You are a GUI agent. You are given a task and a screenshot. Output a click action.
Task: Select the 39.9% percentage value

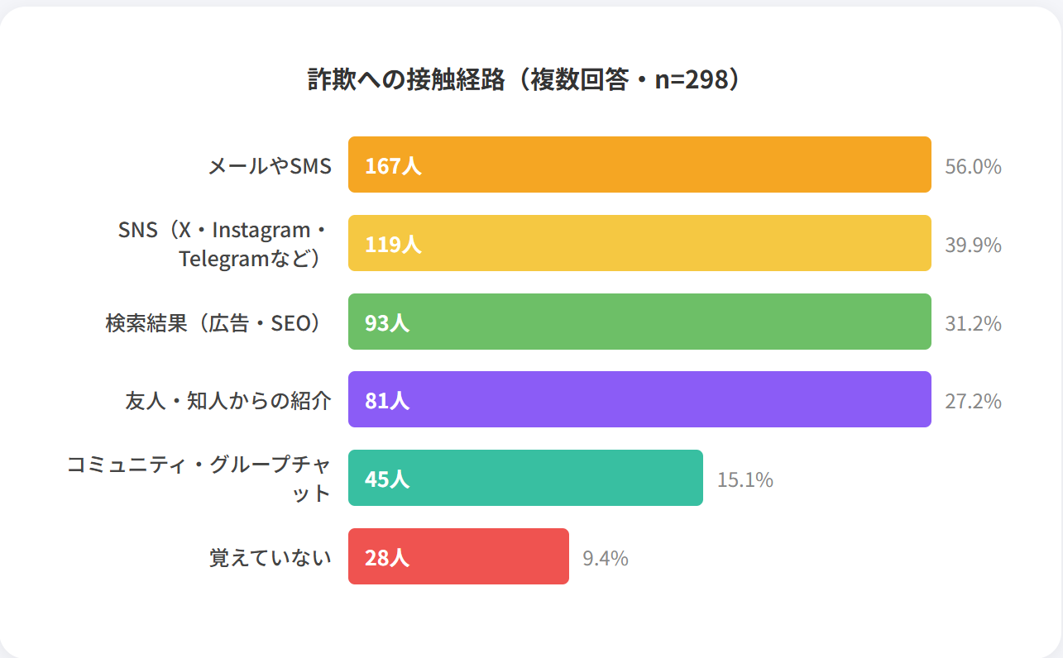point(973,246)
